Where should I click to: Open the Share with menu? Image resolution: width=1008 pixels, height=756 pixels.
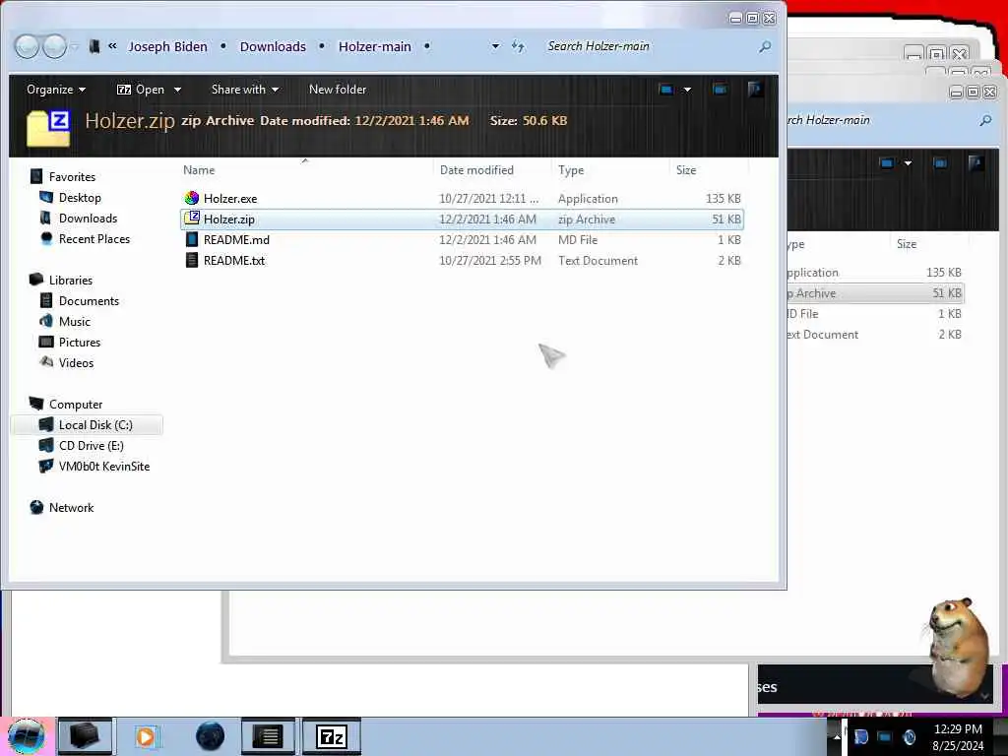tap(245, 90)
